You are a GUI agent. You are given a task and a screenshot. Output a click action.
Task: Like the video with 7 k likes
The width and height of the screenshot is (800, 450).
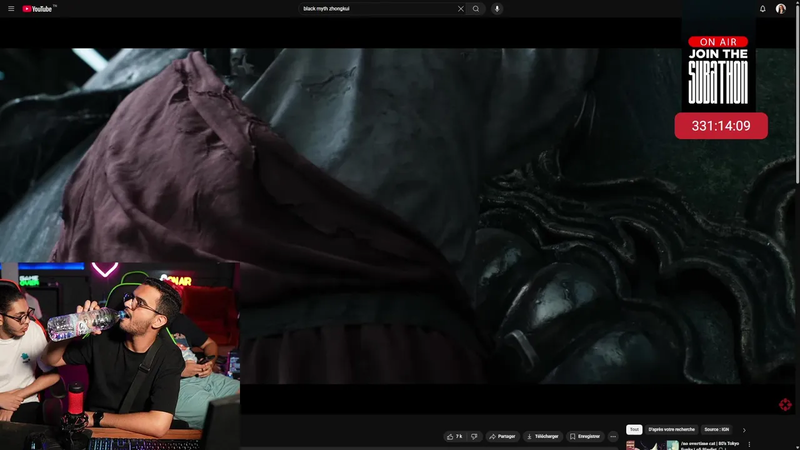pos(454,436)
